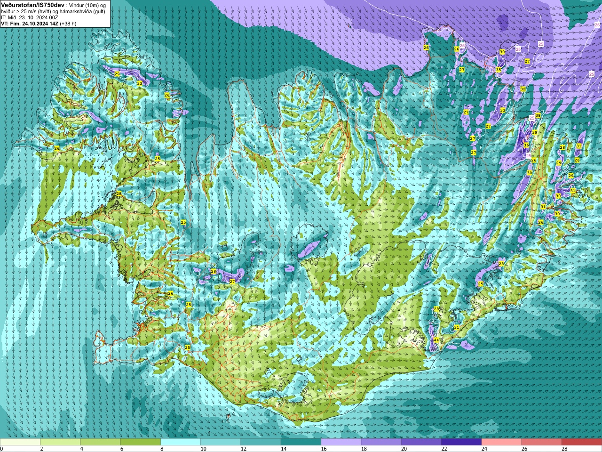Click the yellow 35 gust label
Image resolution: width=602 pixels, height=452 pixels.
(499, 70)
